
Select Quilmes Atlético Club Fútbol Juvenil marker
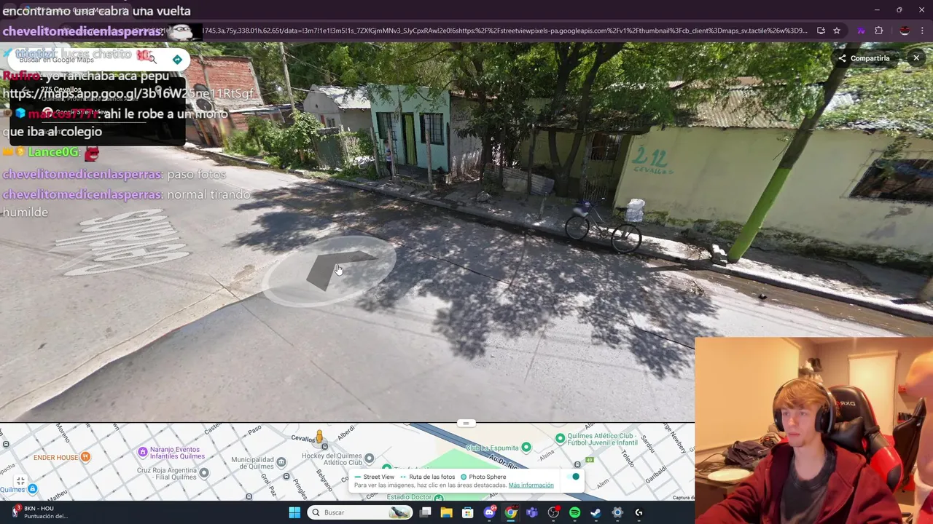(560, 438)
